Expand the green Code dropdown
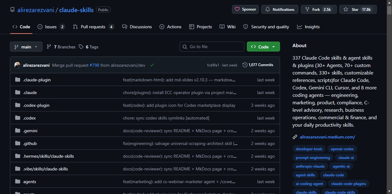392x194 pixels. (263, 47)
